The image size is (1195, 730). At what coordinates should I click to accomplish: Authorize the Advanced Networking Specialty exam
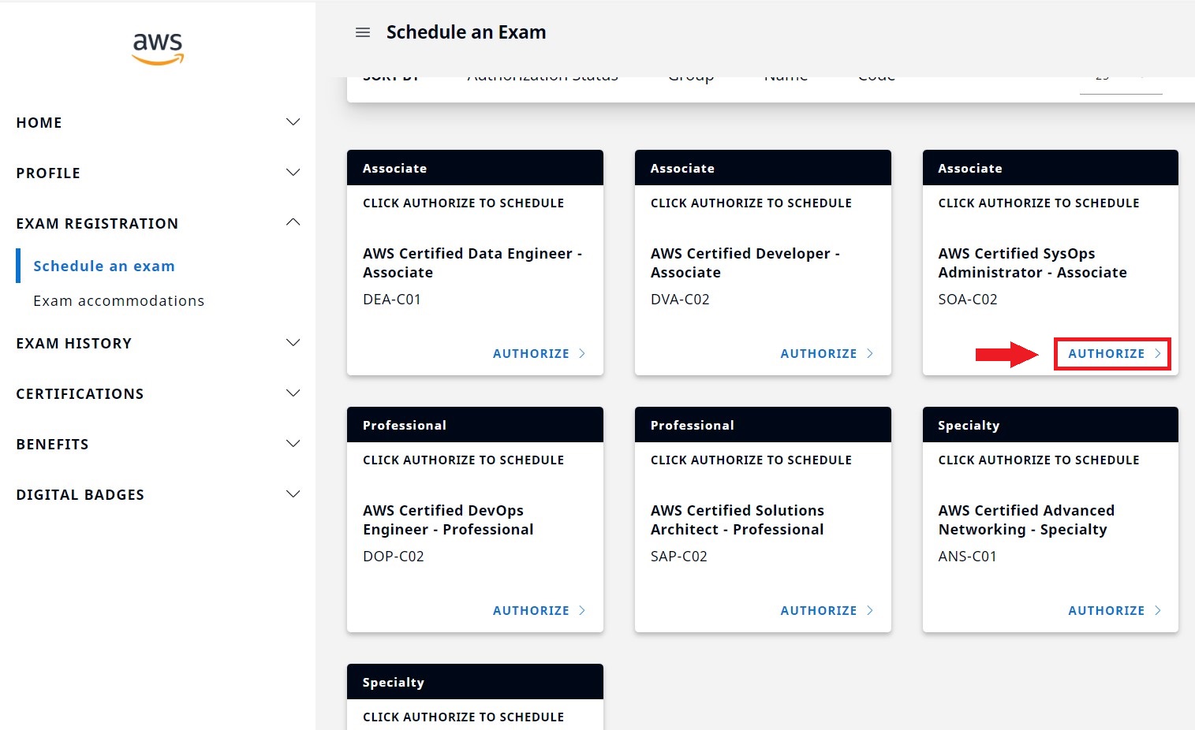pyautogui.click(x=1114, y=611)
